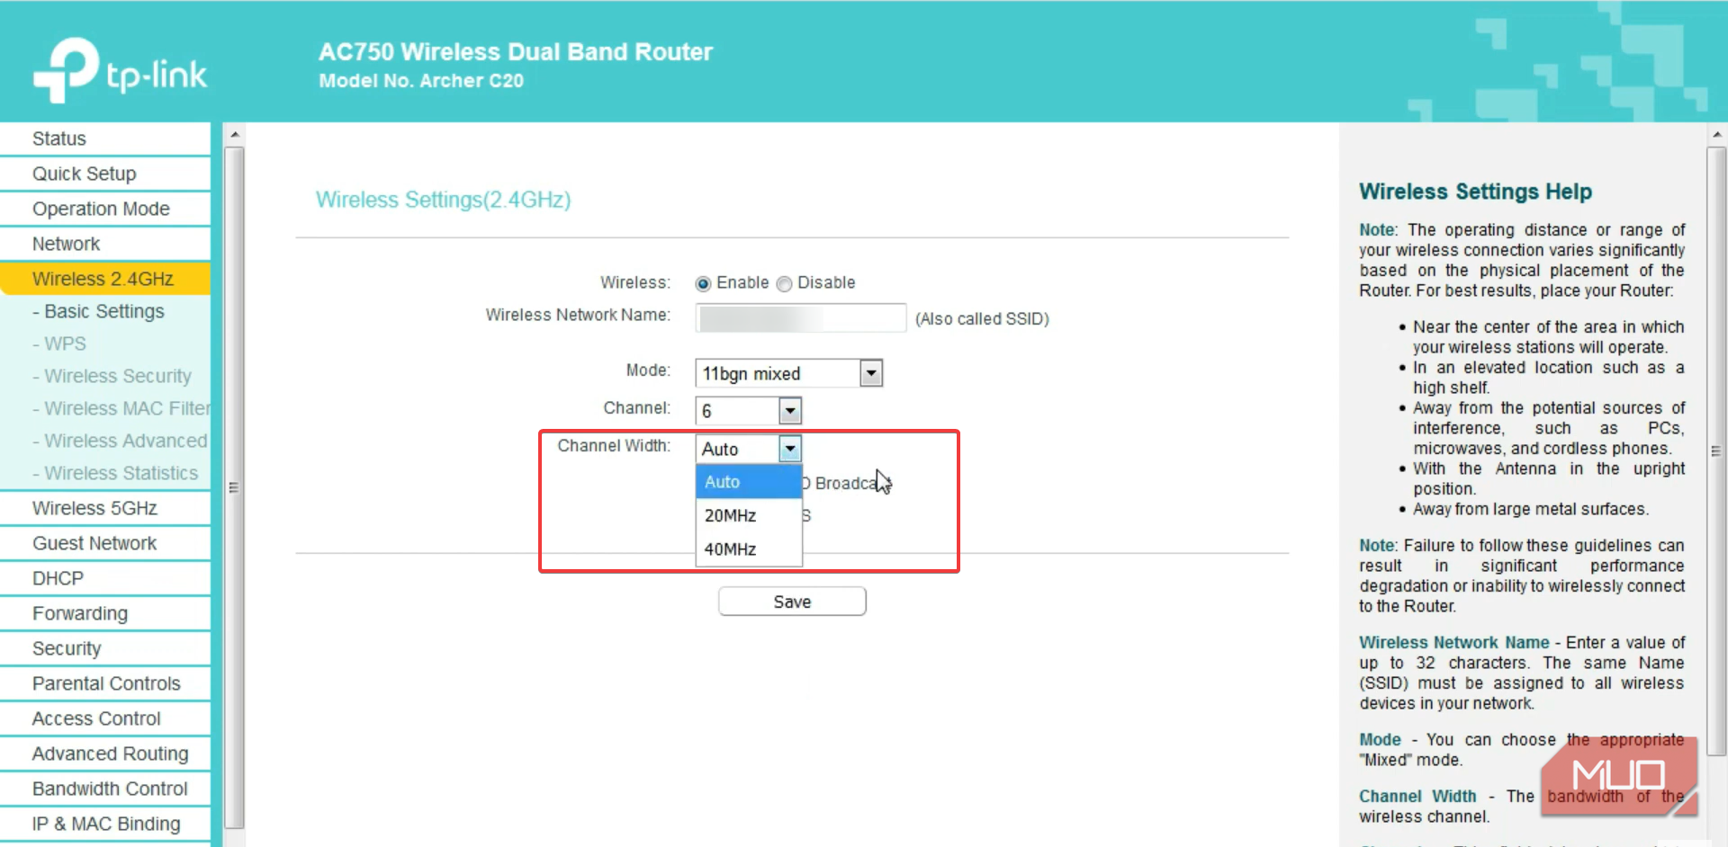1728x847 pixels.
Task: Click sidebar scrollbar up arrow
Action: (x=234, y=135)
